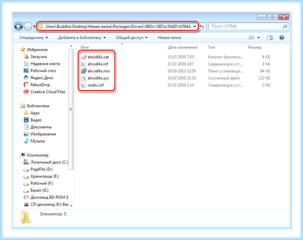
Task: Click size 222 КБ
Action: pyautogui.click(x=264, y=78)
